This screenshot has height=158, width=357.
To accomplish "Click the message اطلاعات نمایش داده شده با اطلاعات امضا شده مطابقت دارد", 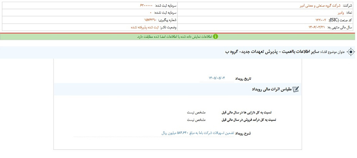I will coord(175,37).
